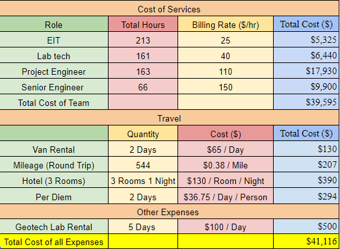The height and width of the screenshot is (249, 340).
Task: Select the grand total $41,116 cell
Action: (306, 241)
